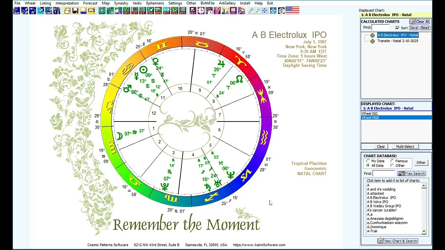Image resolution: width=445 pixels, height=250 pixels.
Task: Click New Chart & Search button
Action: (397, 241)
